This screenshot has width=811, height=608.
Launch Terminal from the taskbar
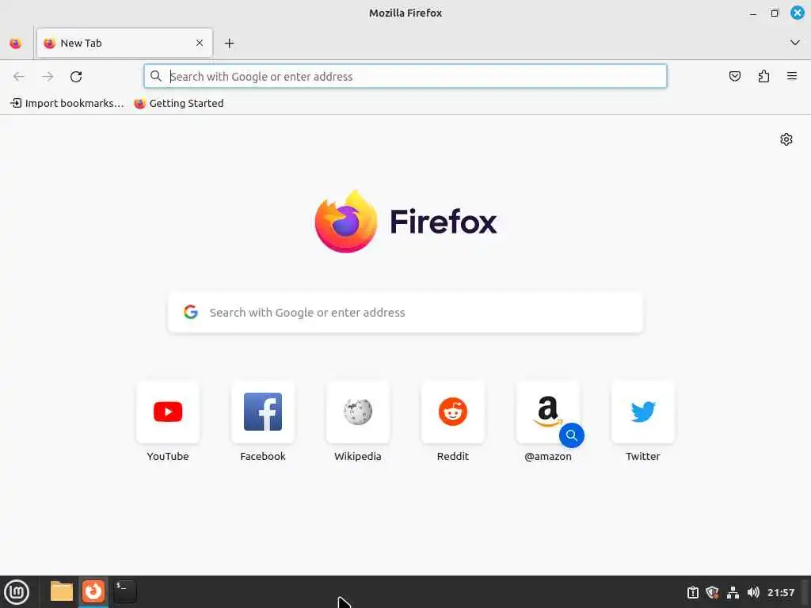[124, 591]
